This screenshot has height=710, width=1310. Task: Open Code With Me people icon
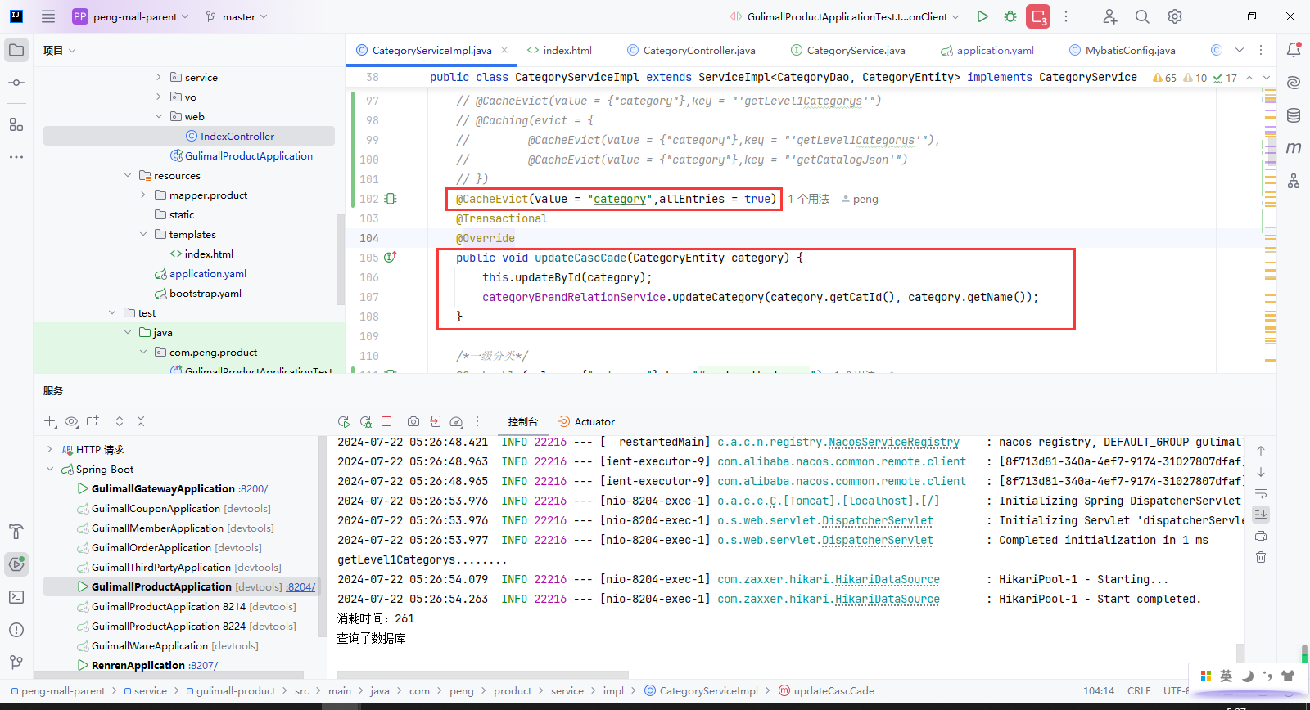click(x=1109, y=16)
